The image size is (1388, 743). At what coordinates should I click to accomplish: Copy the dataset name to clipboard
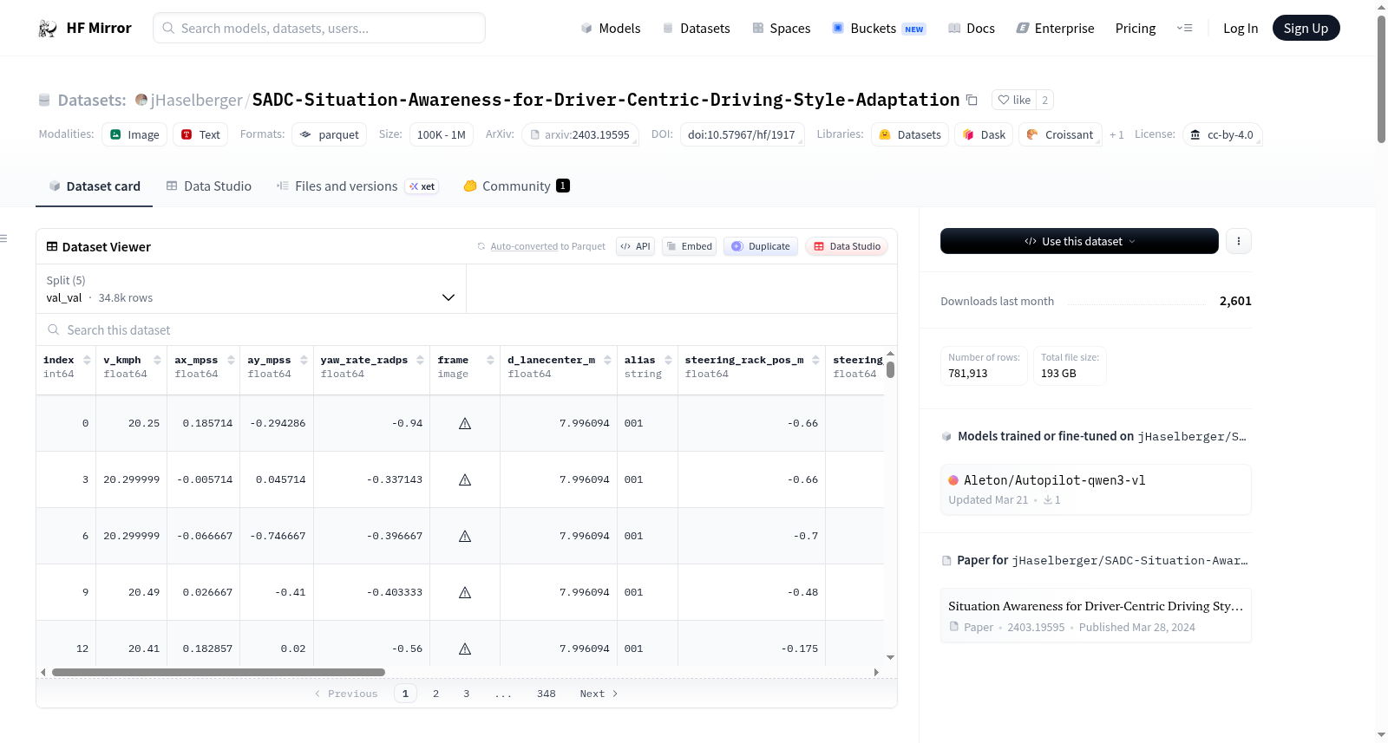coord(972,100)
